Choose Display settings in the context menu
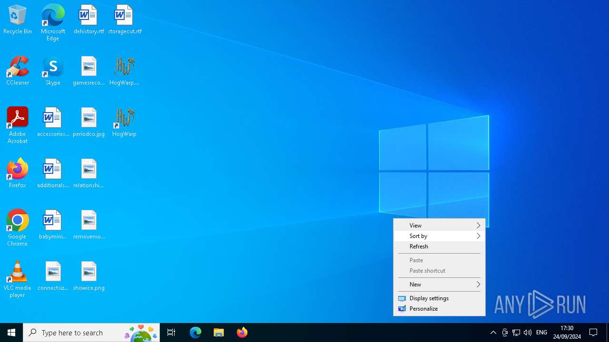The height and width of the screenshot is (342, 609). point(439,298)
